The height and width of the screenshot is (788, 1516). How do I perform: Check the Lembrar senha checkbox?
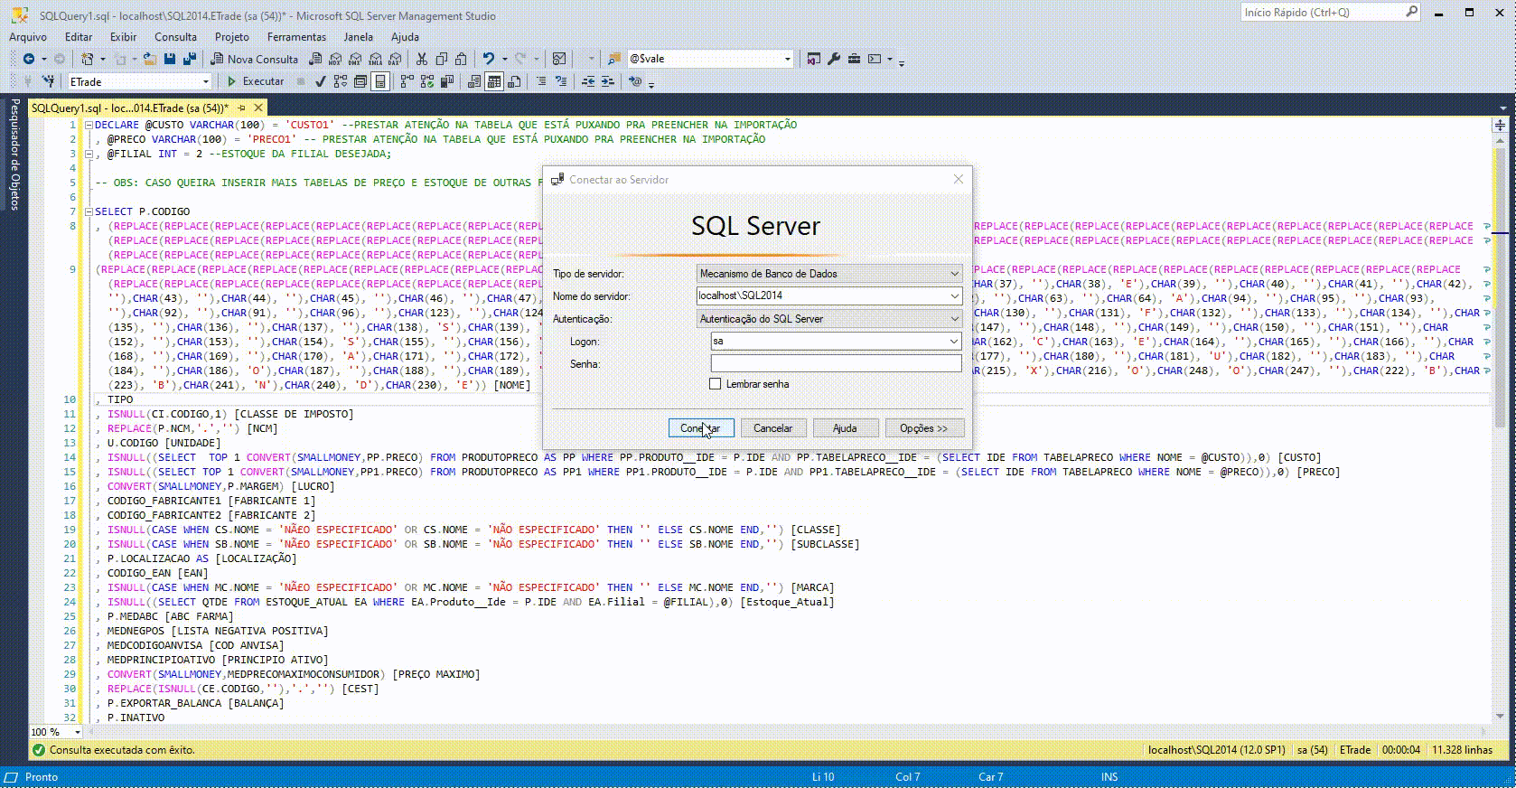pyautogui.click(x=716, y=384)
